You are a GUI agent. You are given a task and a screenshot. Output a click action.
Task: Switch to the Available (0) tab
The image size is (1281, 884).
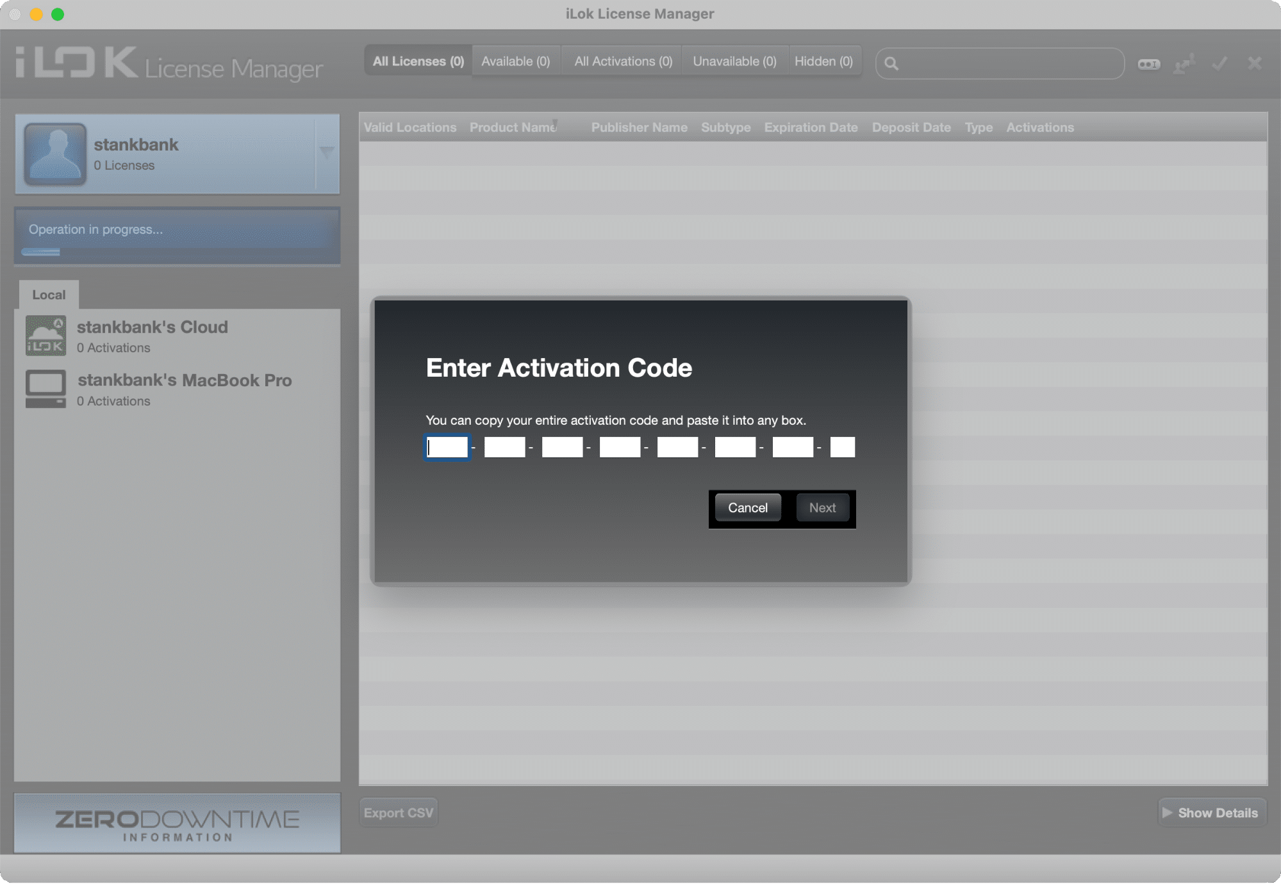[x=515, y=61]
